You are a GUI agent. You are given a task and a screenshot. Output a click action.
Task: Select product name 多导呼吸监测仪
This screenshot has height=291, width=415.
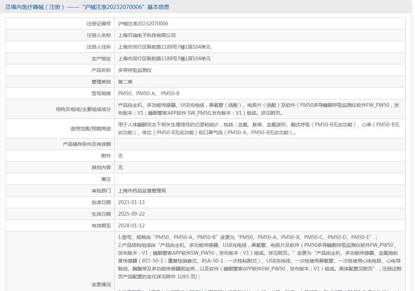point(135,70)
